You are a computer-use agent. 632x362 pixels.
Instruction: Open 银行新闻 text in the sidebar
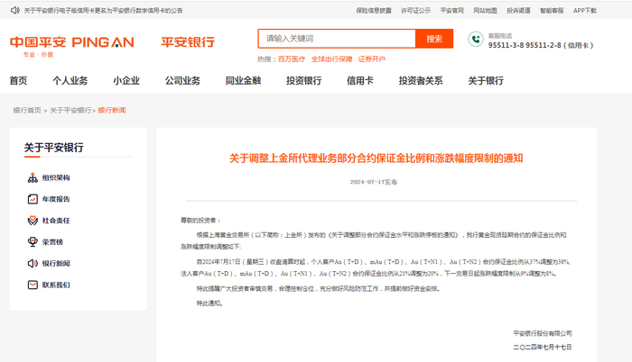pyautogui.click(x=56, y=264)
